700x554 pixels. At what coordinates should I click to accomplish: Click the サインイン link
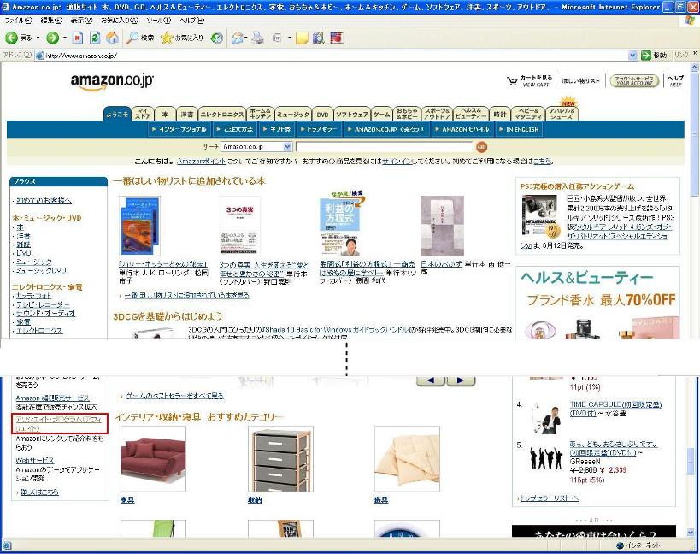point(397,161)
